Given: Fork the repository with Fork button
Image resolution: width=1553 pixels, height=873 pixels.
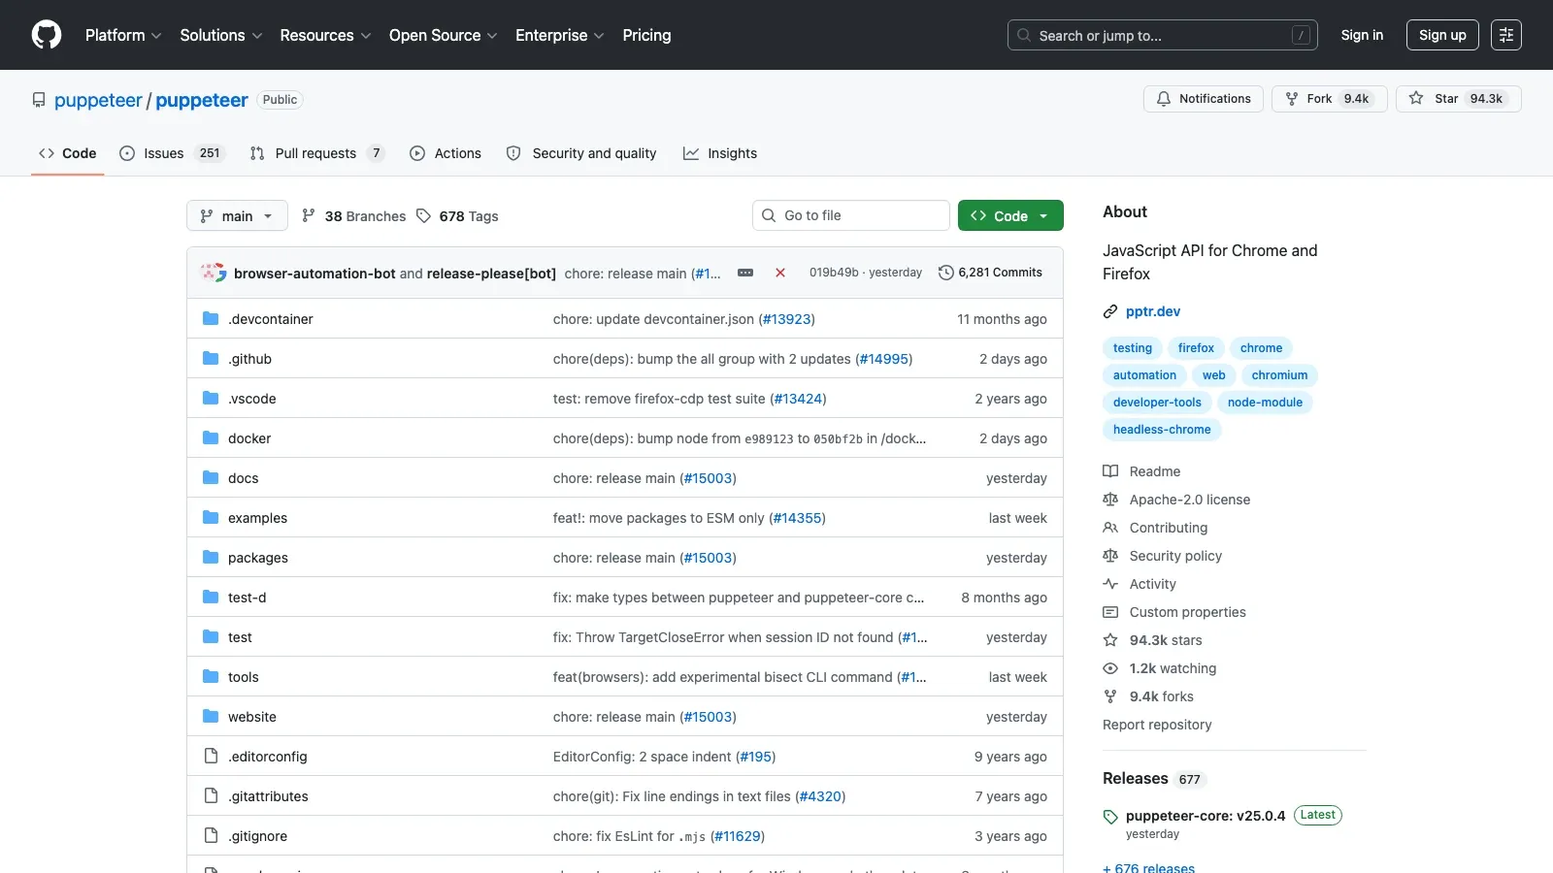Looking at the screenshot, I should pos(1330,99).
